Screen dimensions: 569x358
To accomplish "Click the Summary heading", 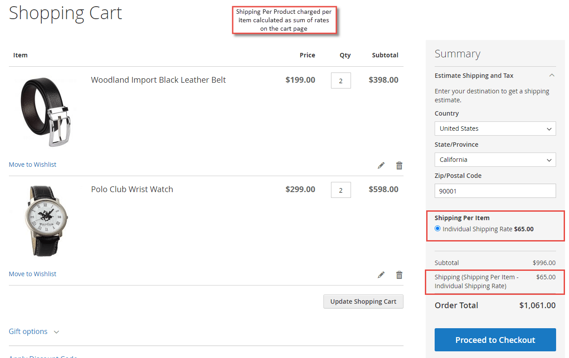I will 457,54.
